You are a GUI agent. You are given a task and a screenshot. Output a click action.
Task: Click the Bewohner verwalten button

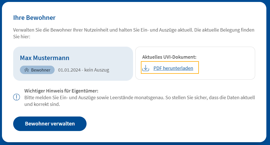click(50, 124)
